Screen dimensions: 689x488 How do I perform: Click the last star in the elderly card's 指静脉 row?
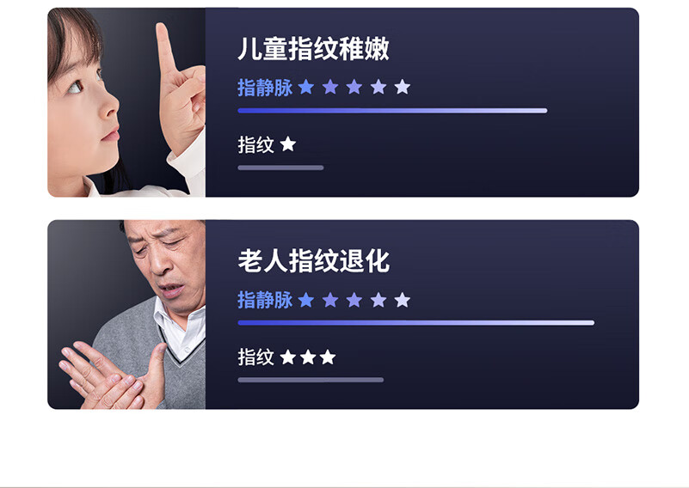click(402, 300)
